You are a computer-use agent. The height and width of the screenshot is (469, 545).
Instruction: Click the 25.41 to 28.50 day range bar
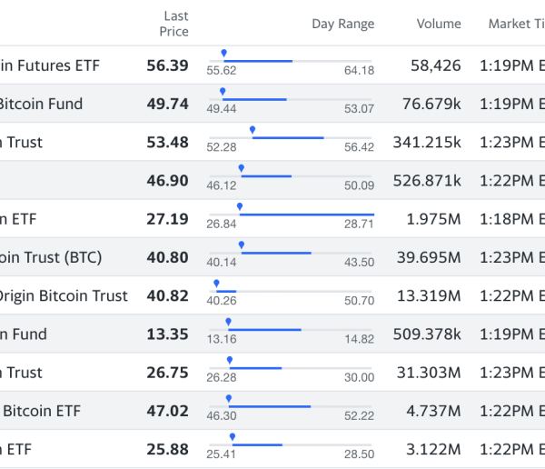(x=291, y=444)
